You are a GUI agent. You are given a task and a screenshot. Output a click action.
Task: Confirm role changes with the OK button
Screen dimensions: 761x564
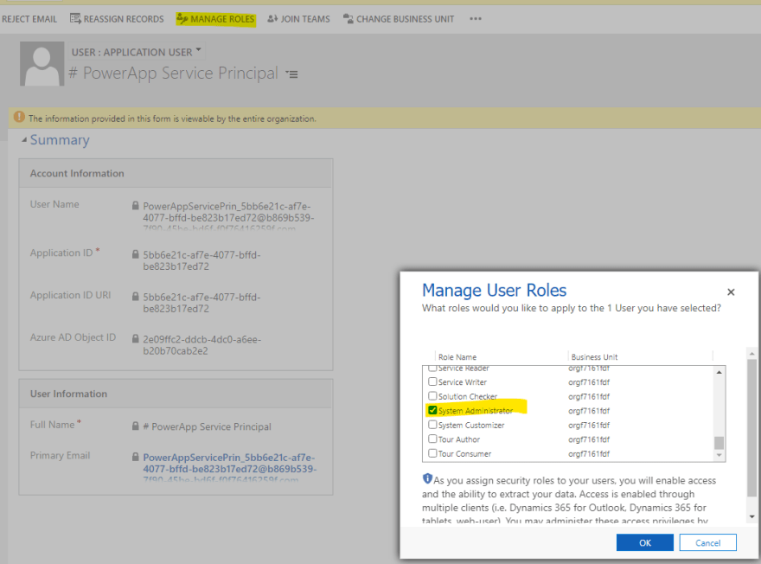pyautogui.click(x=645, y=542)
